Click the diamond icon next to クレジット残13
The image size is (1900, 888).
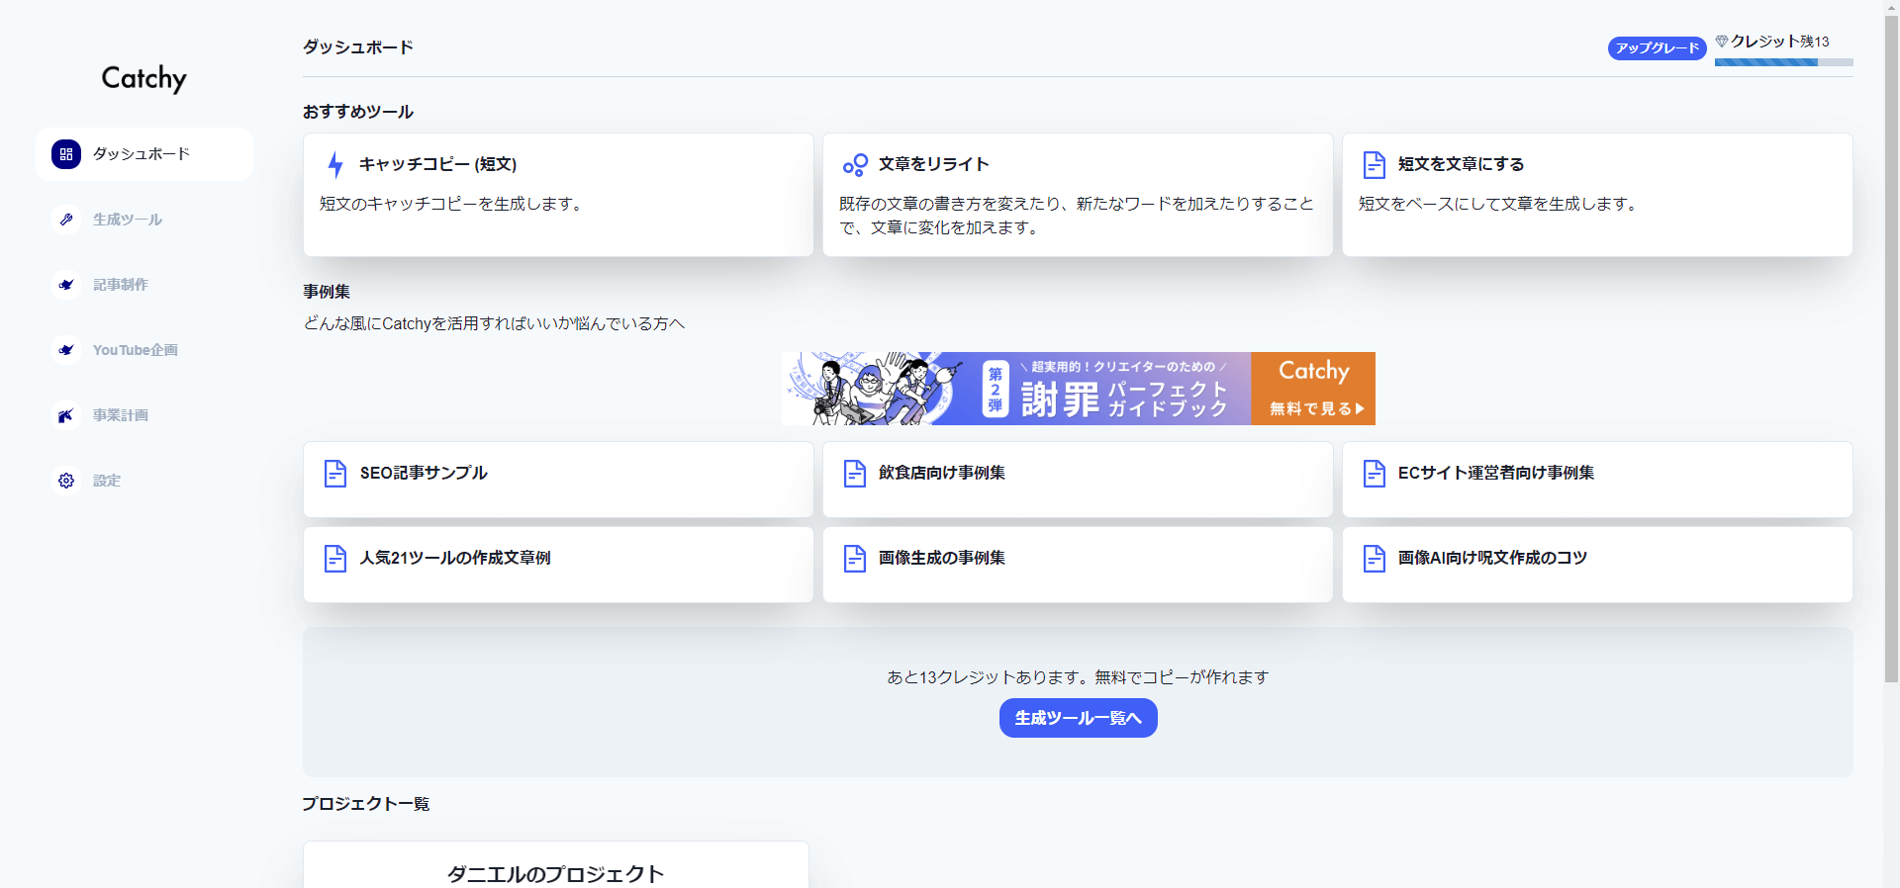click(x=1722, y=42)
